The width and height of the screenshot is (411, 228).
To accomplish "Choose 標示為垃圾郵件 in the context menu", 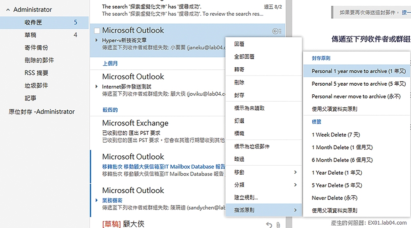I will click(x=264, y=146).
